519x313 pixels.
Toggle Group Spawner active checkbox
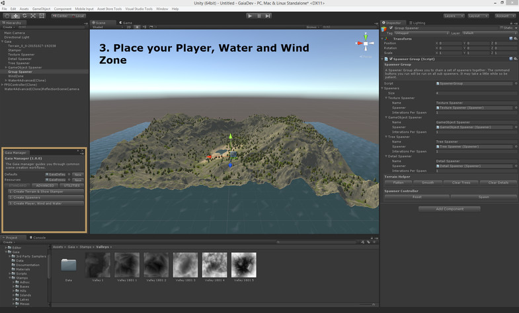pyautogui.click(x=391, y=28)
